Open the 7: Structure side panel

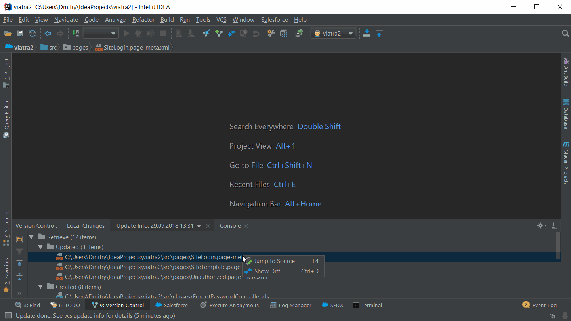point(6,229)
